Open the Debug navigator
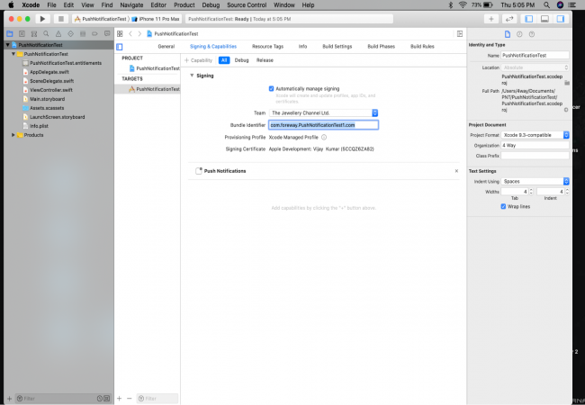 [x=83, y=33]
